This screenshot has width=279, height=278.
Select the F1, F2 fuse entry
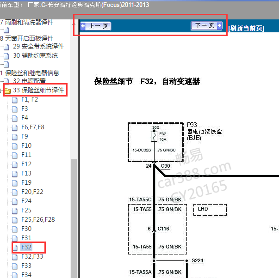30,99
